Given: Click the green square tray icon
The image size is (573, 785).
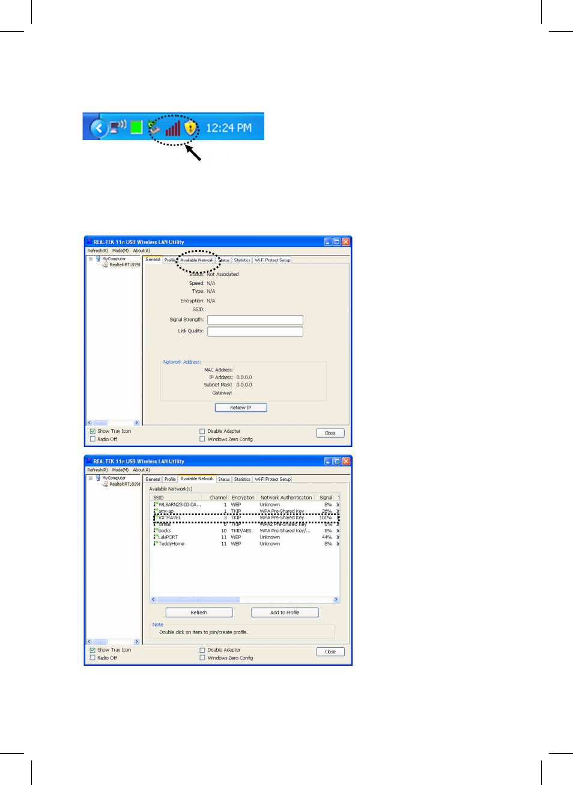Looking at the screenshot, I should pyautogui.click(x=137, y=127).
